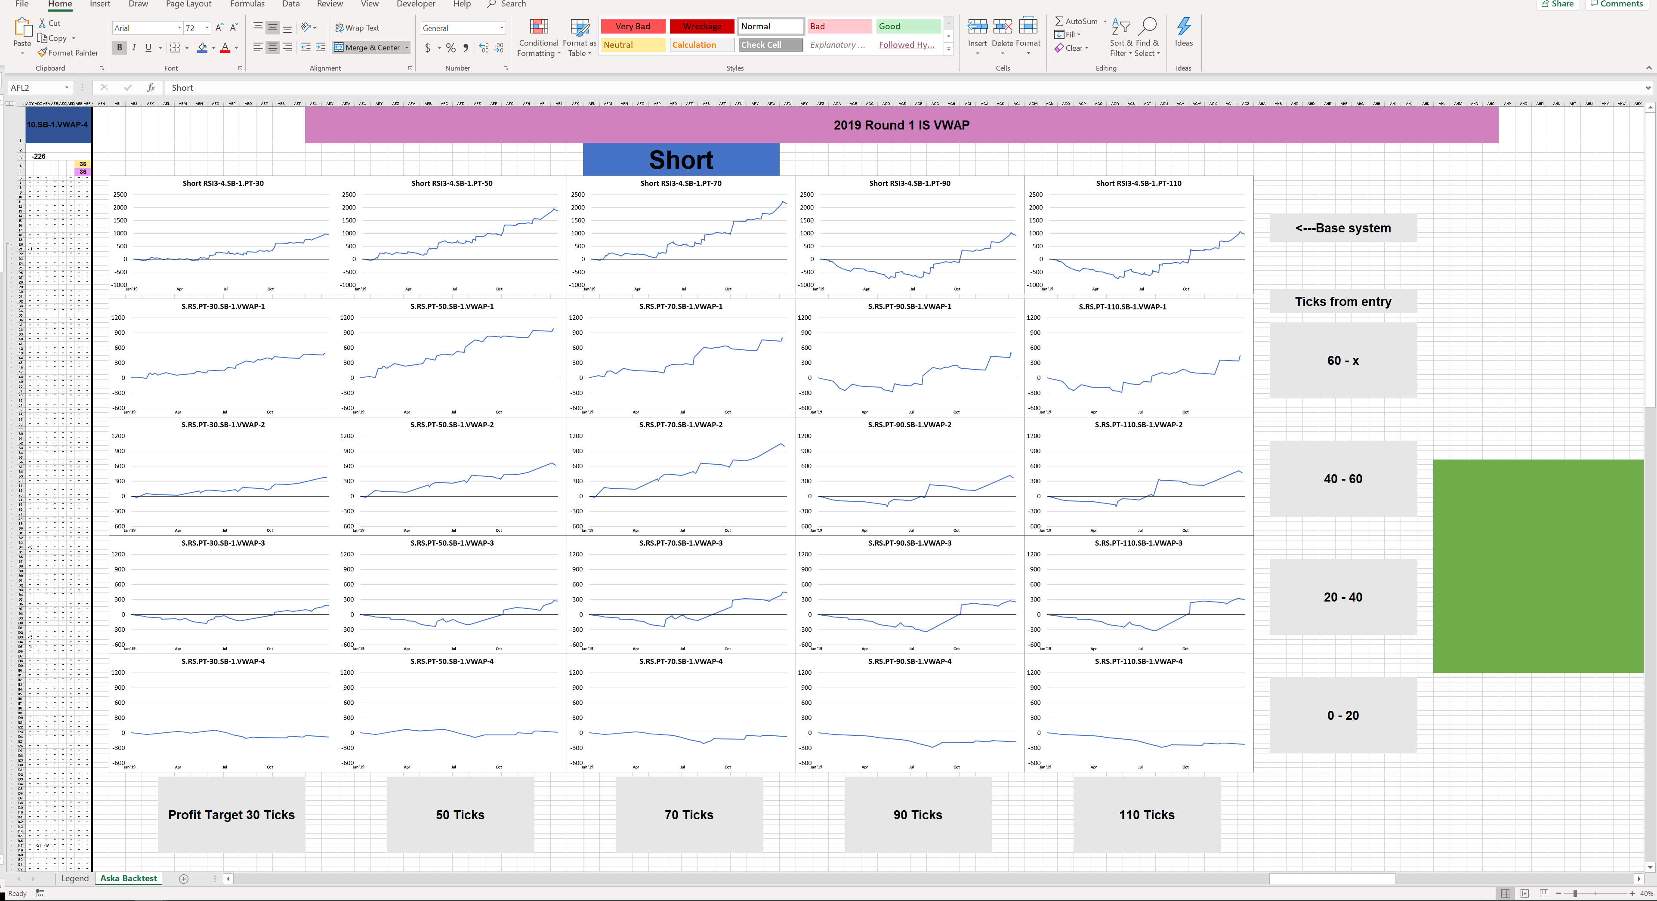1657x901 pixels.
Task: Expand the Name Box AFL2 dropdown
Action: coord(66,87)
